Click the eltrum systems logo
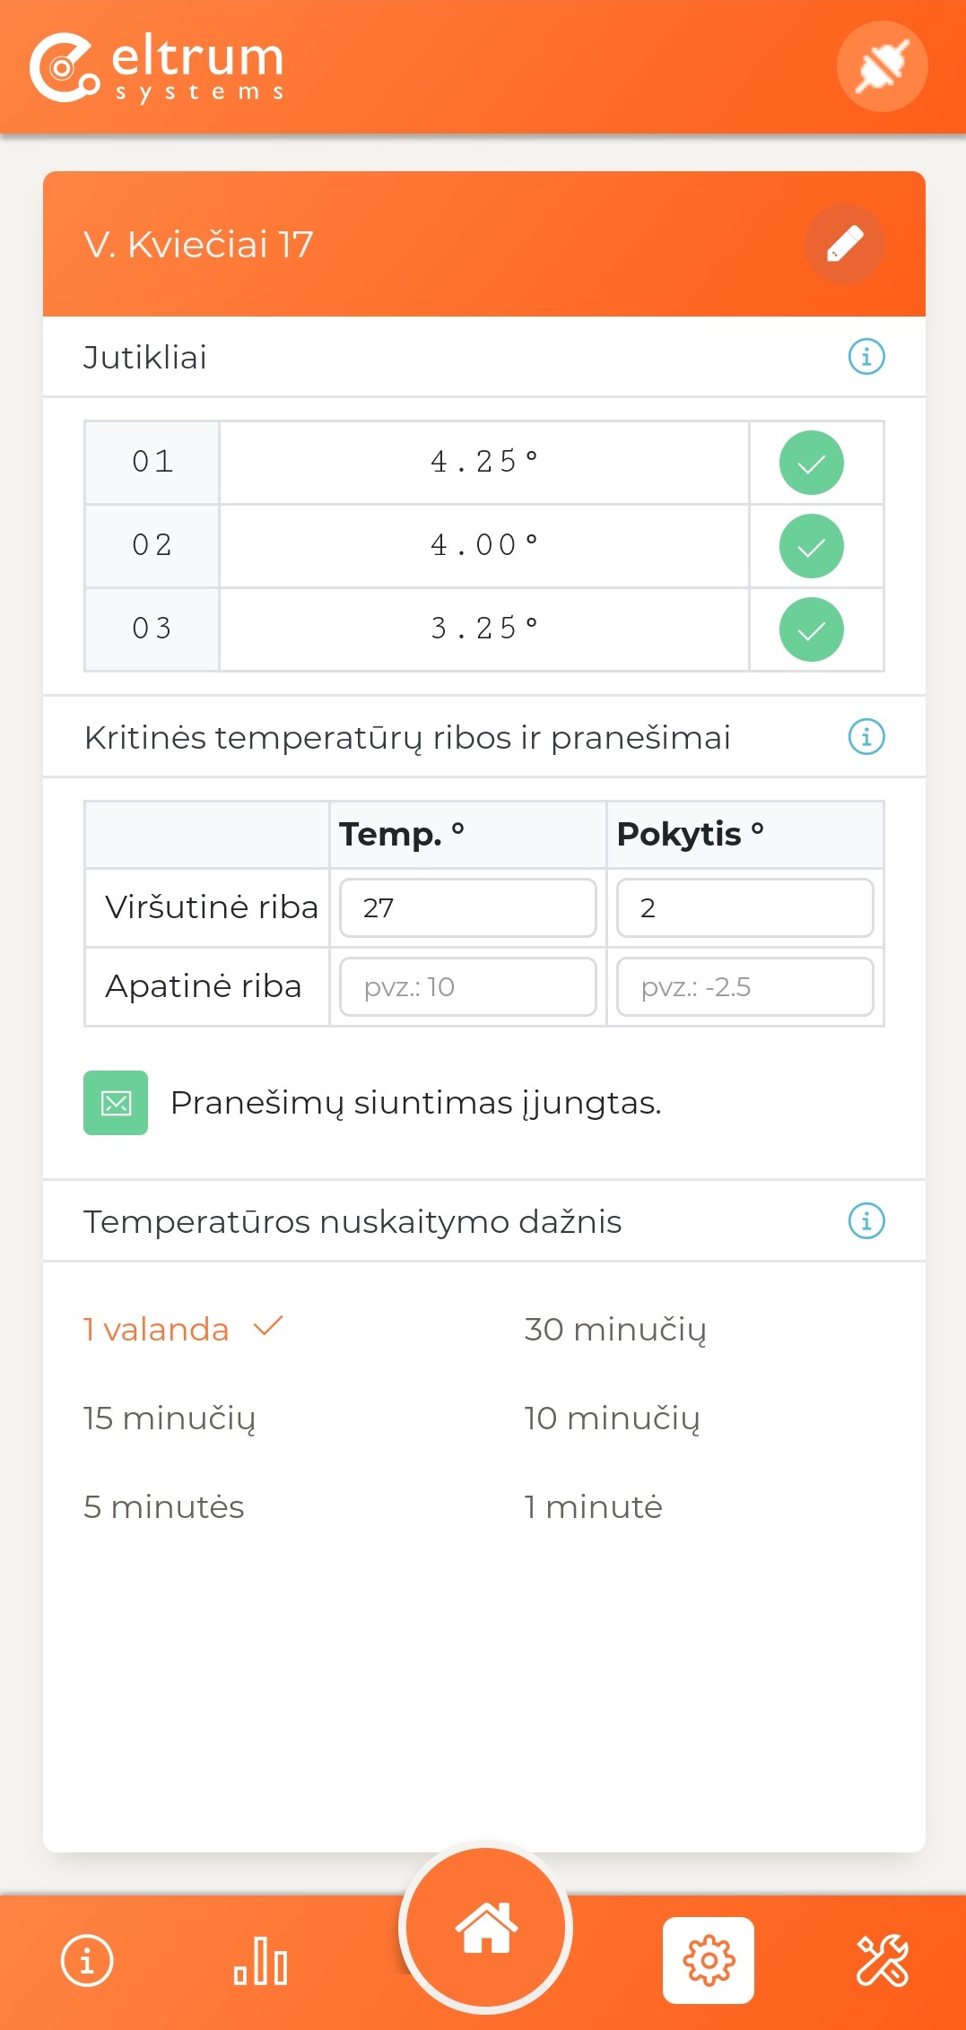 point(158,68)
